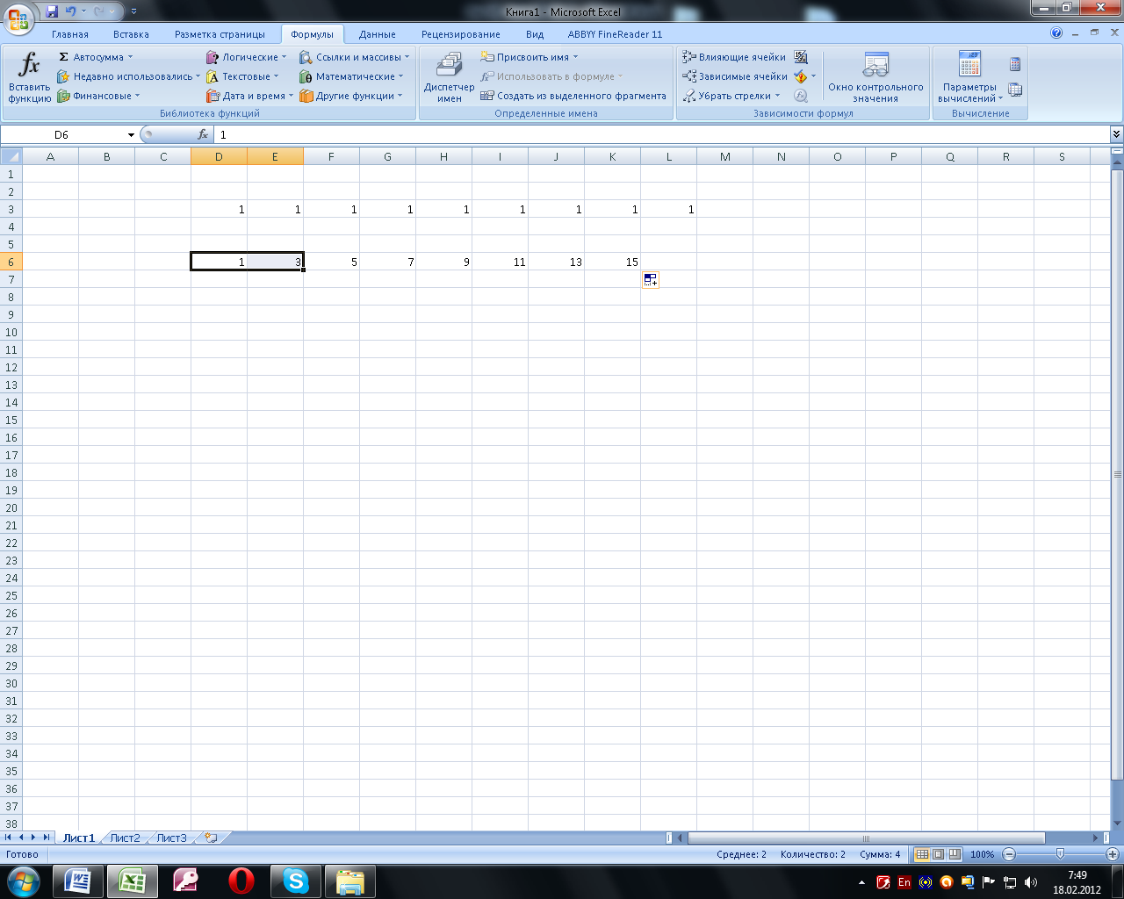Click the Insert Function fx button
The width and height of the screenshot is (1124, 899).
(x=30, y=77)
